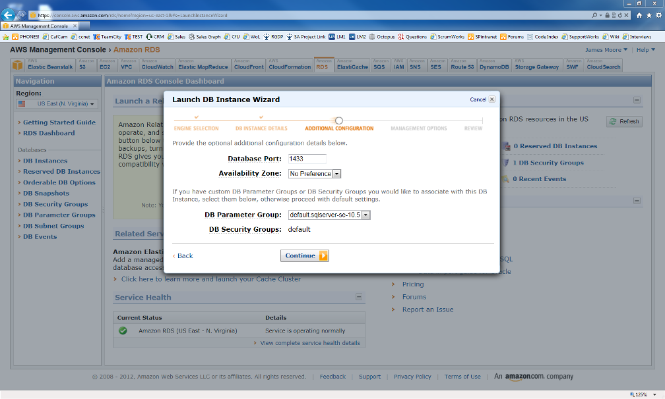Viewport: 665px width, 399px height.
Task: Open the Questions bookmark
Action: [x=412, y=37]
